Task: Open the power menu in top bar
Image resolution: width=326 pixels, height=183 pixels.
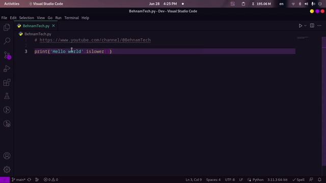Action: click(320, 4)
